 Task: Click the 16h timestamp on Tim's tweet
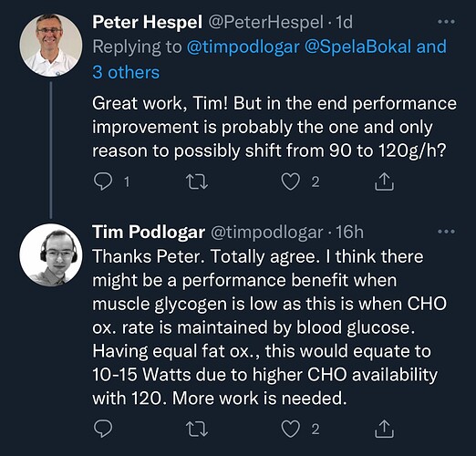349,233
